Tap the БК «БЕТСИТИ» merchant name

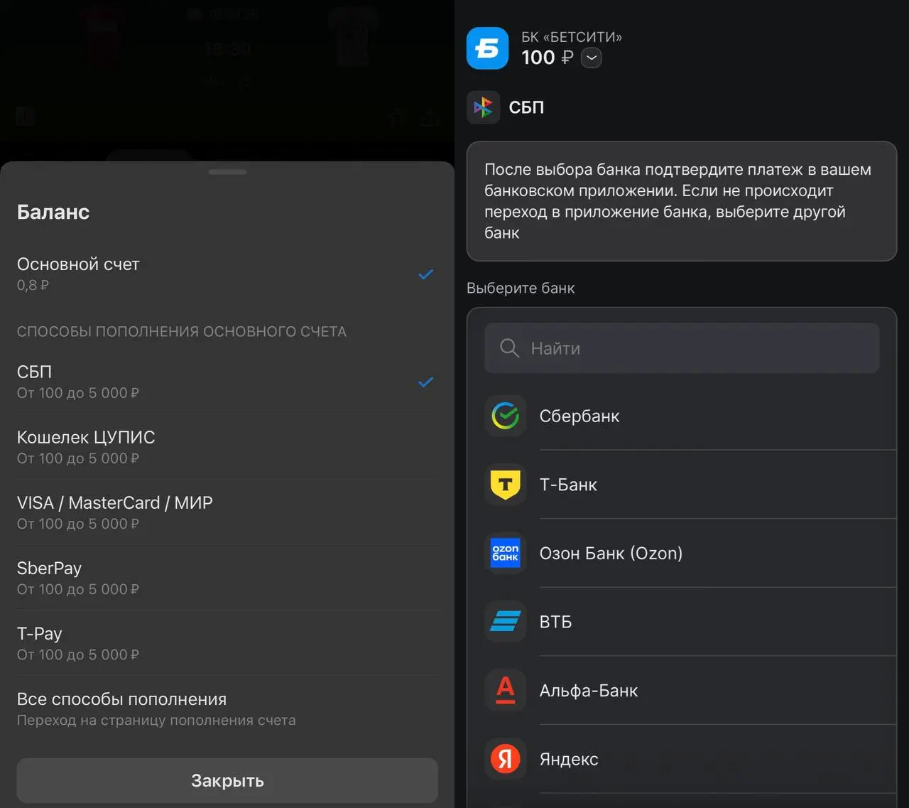click(x=572, y=37)
